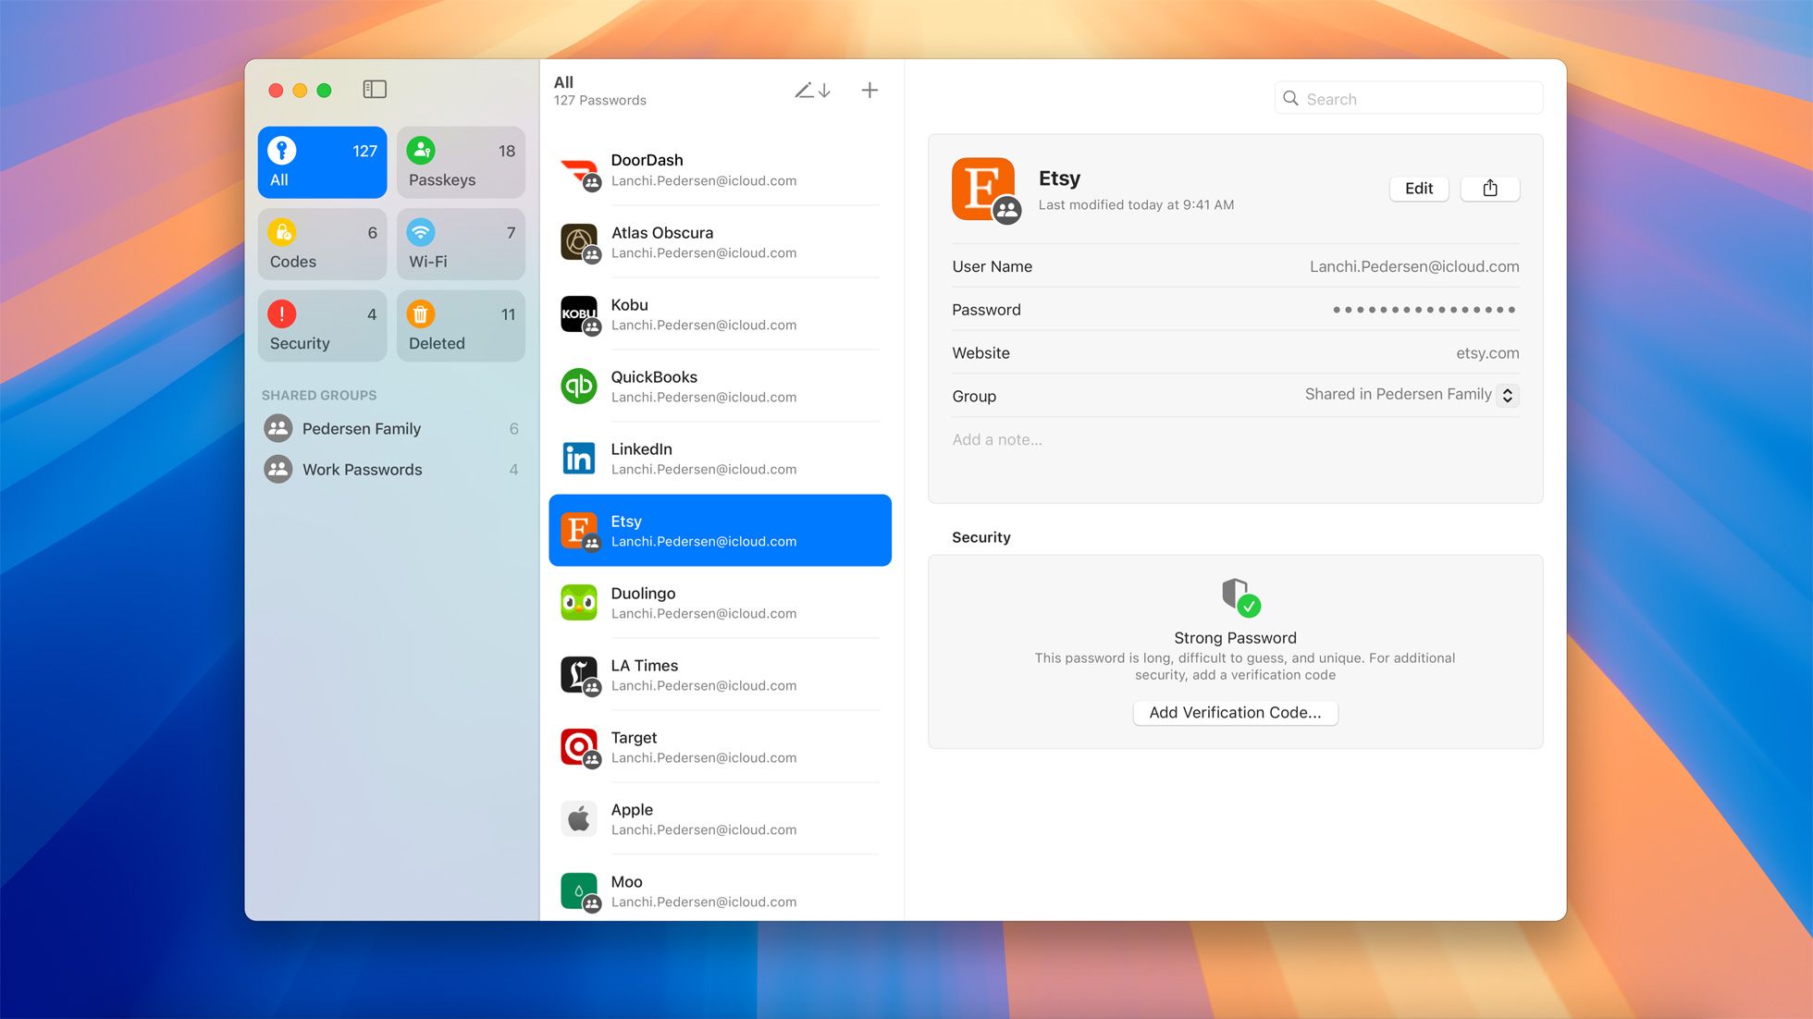The image size is (1813, 1019).
Task: Click the add new password button
Action: point(870,90)
